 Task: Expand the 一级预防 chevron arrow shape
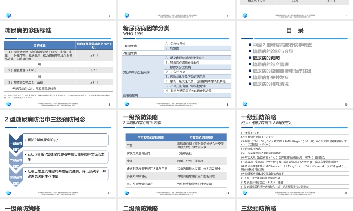point(16,142)
